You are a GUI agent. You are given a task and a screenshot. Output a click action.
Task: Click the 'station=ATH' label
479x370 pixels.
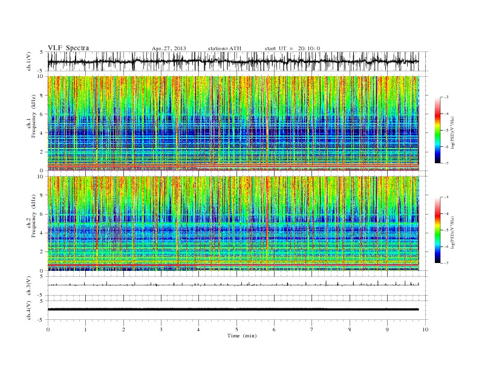click(x=224, y=48)
